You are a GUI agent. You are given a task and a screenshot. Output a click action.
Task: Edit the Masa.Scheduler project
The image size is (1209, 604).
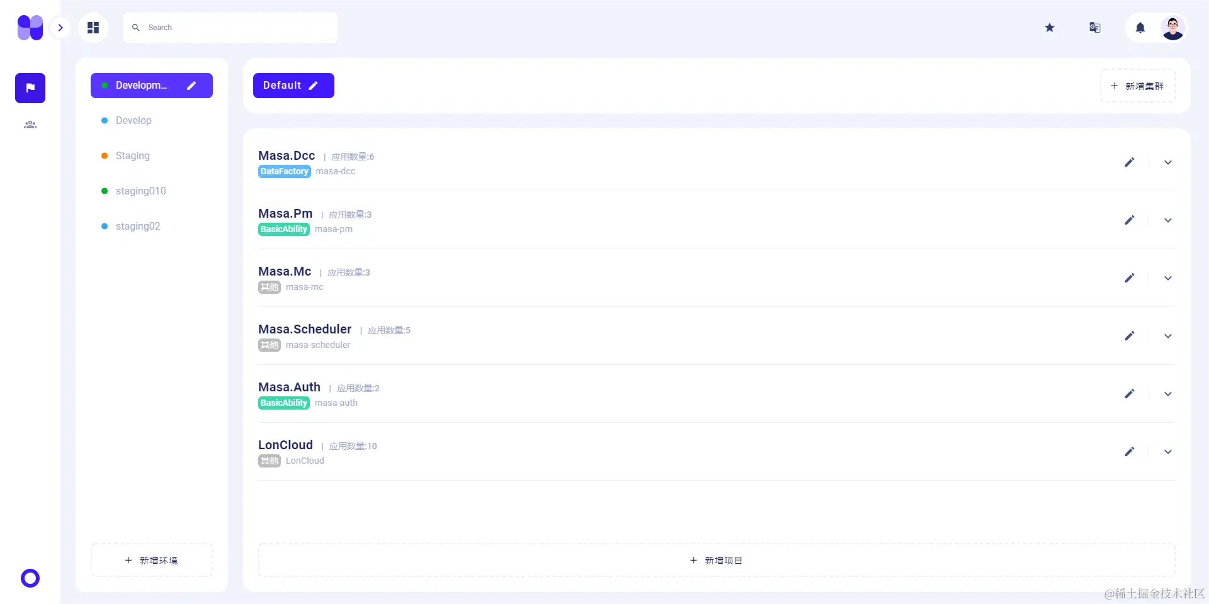click(1130, 336)
